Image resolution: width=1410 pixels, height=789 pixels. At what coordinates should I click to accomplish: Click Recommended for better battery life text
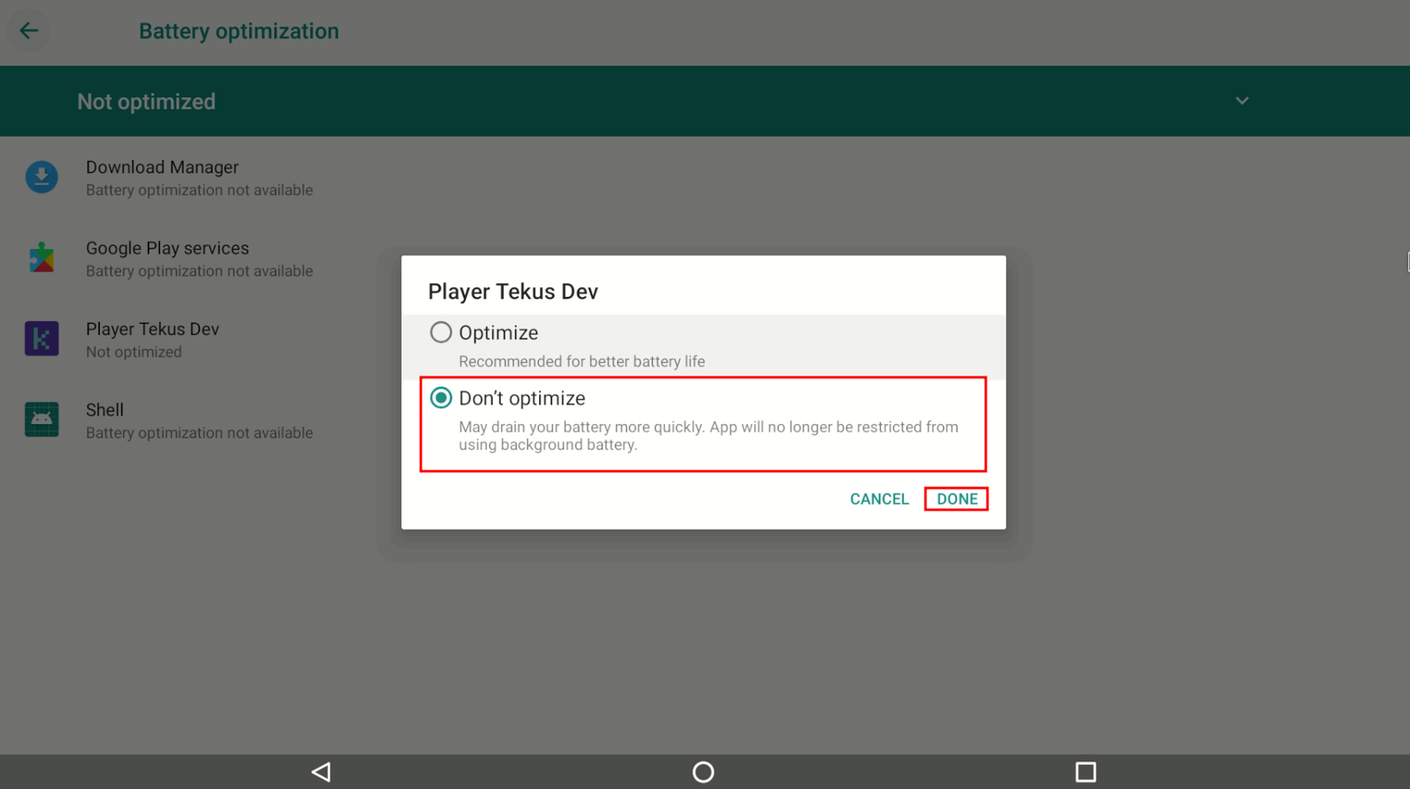(x=581, y=361)
